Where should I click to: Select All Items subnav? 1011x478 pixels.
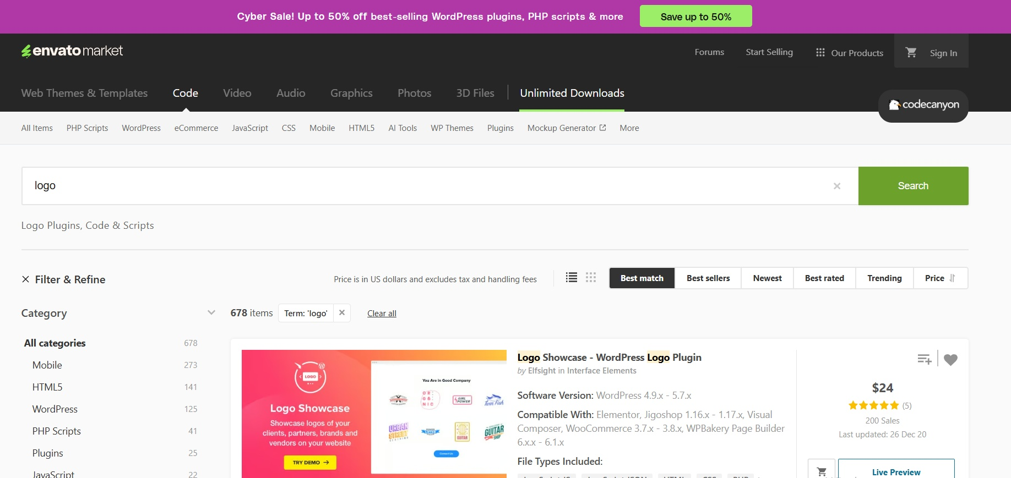pos(37,128)
